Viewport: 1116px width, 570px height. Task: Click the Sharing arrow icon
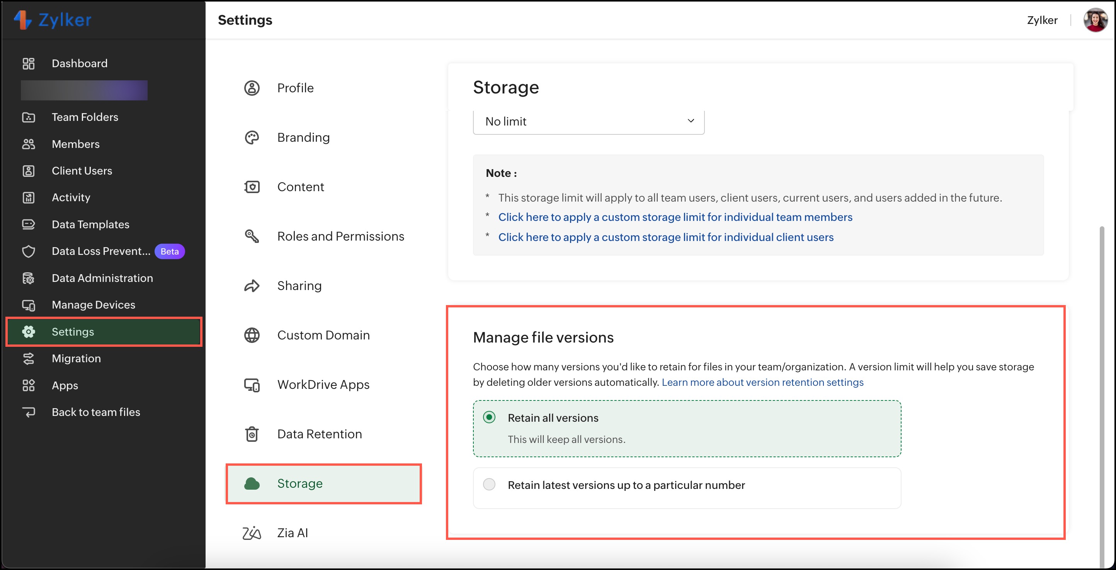coord(252,286)
